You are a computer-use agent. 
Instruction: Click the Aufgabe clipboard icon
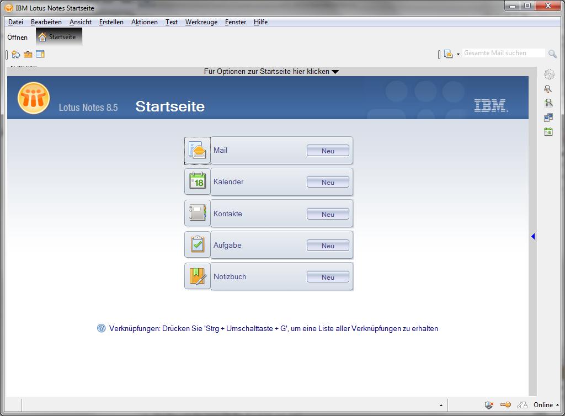coord(197,245)
